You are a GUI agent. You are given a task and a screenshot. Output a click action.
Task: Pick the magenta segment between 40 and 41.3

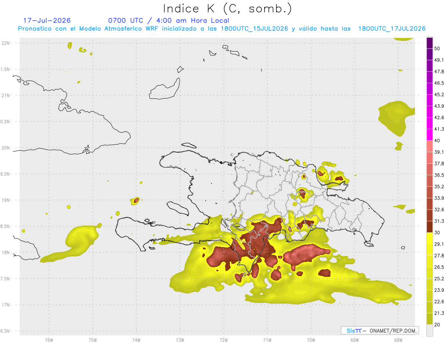[x=429, y=135]
